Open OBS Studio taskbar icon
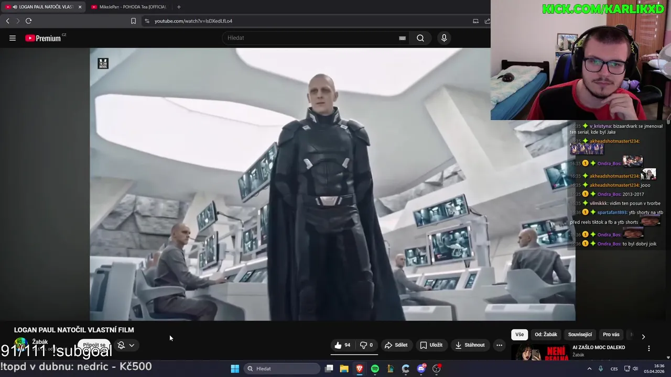This screenshot has width=671, height=377. 436,369
